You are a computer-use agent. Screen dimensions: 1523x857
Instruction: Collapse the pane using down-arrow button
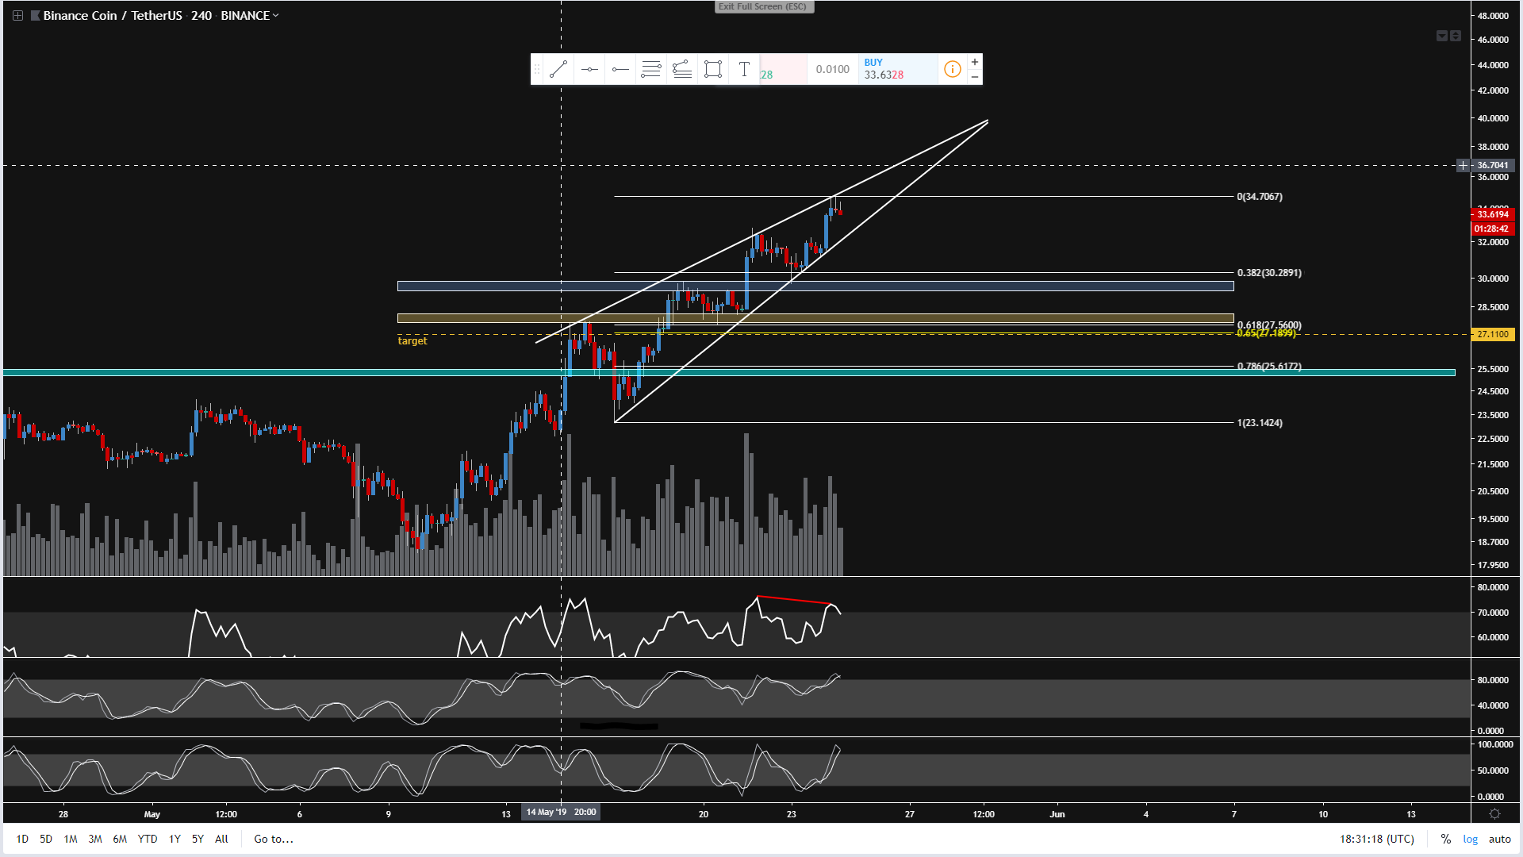click(1441, 36)
